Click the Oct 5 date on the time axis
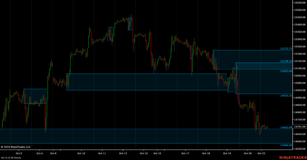Viewport: 307px width, 160px height. [x=19, y=153]
